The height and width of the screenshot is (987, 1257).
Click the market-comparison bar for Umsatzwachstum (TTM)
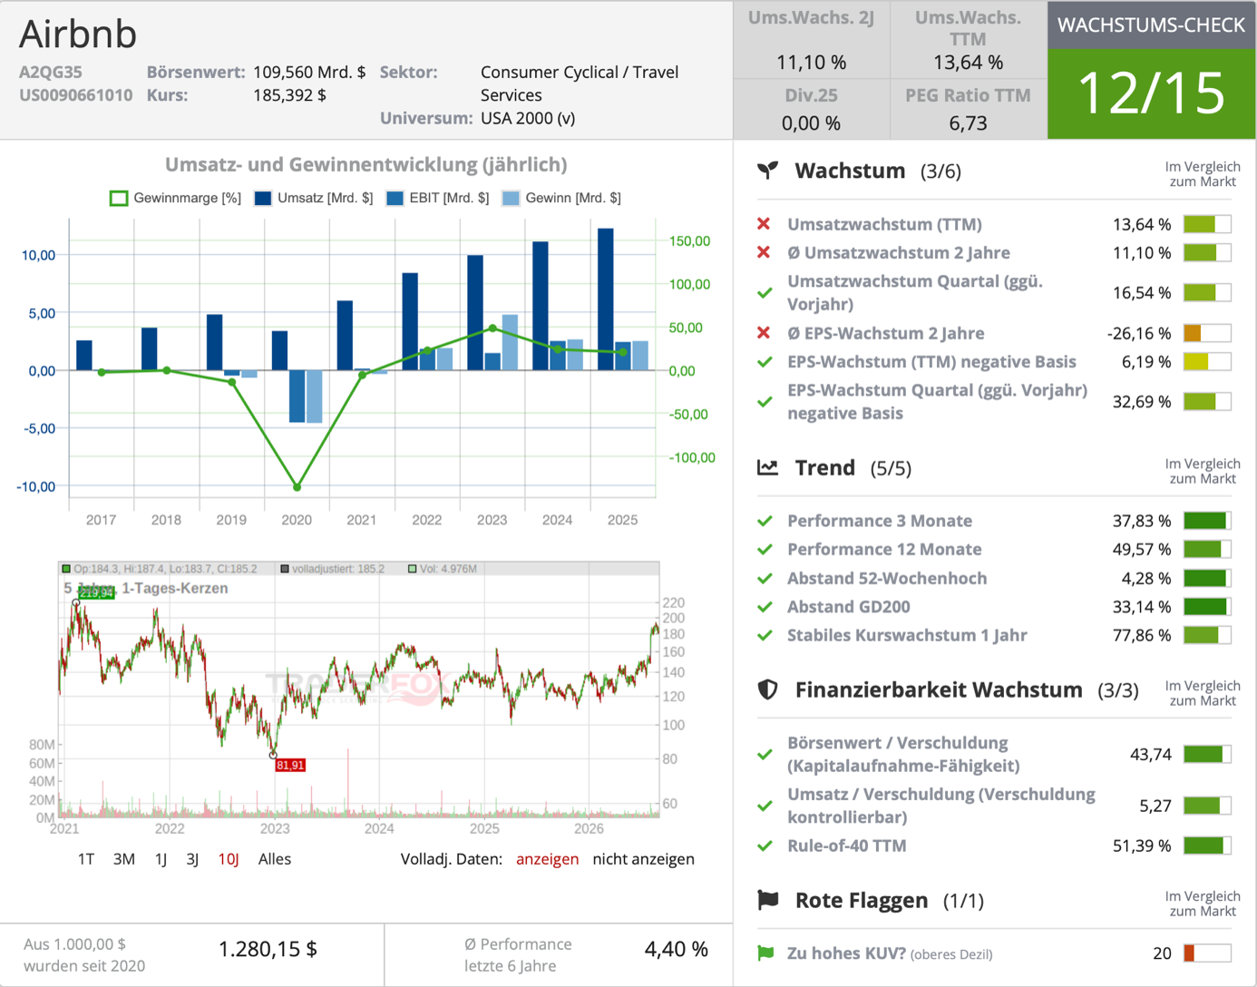[x=1207, y=224]
